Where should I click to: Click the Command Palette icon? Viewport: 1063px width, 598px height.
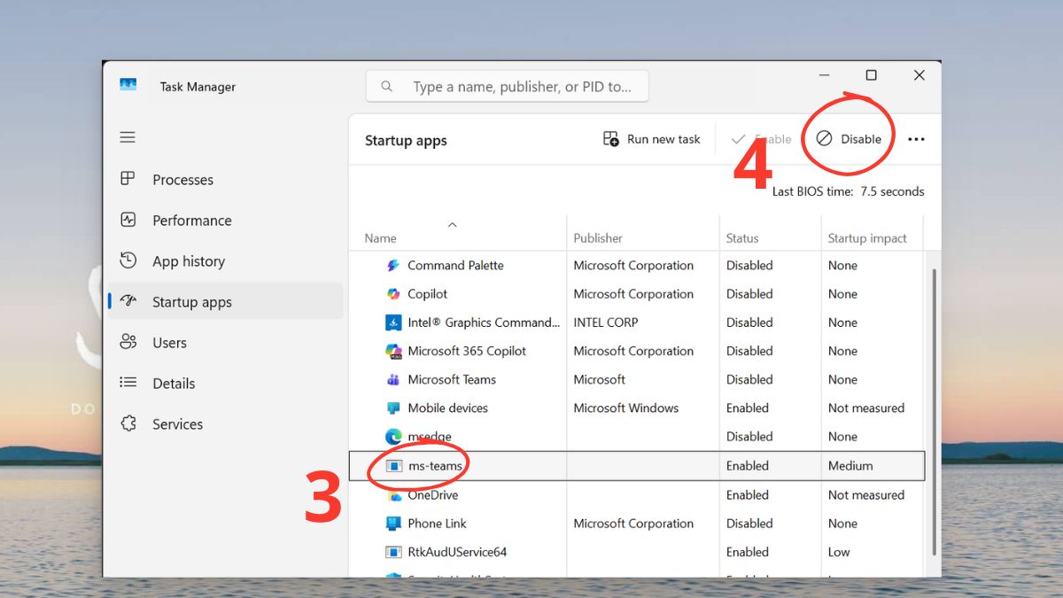393,266
